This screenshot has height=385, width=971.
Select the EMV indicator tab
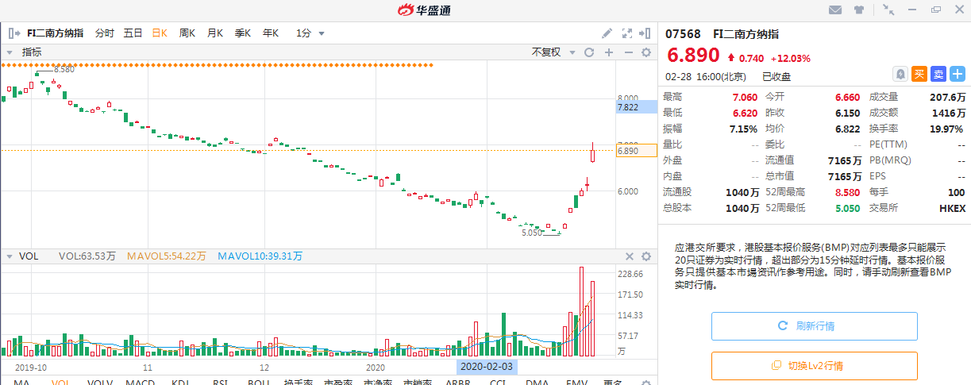[x=577, y=382]
